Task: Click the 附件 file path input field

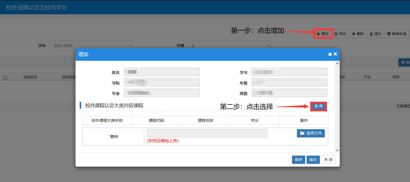Action: [x=207, y=133]
